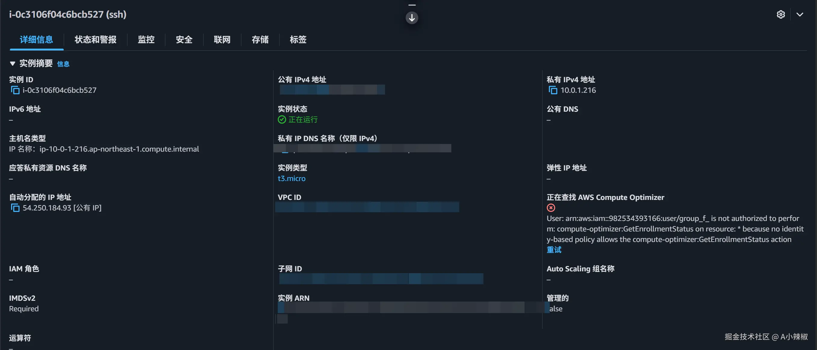Copy the private IPv4 address 10.0.1.216
The width and height of the screenshot is (817, 350).
pyautogui.click(x=553, y=90)
